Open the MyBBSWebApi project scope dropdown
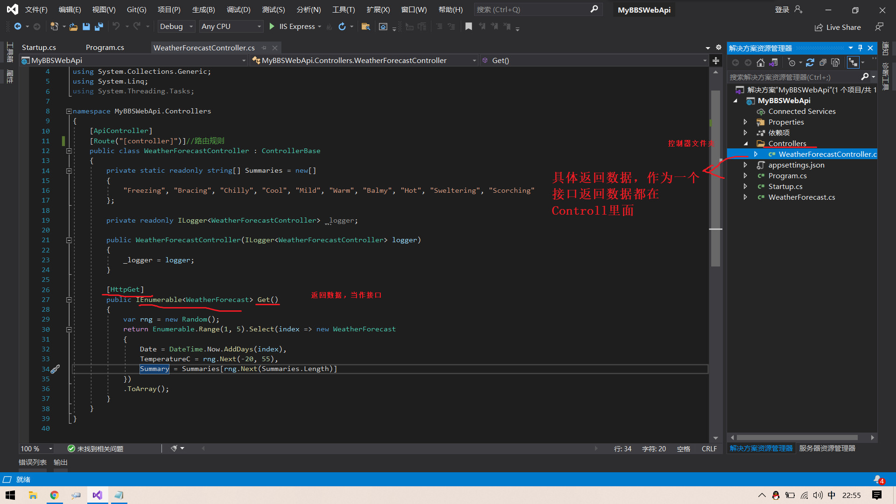 click(x=133, y=61)
